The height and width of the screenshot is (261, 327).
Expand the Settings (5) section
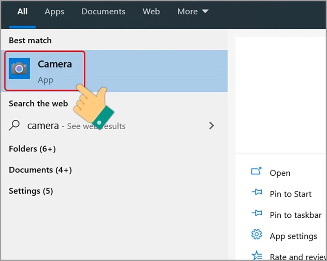(x=30, y=190)
